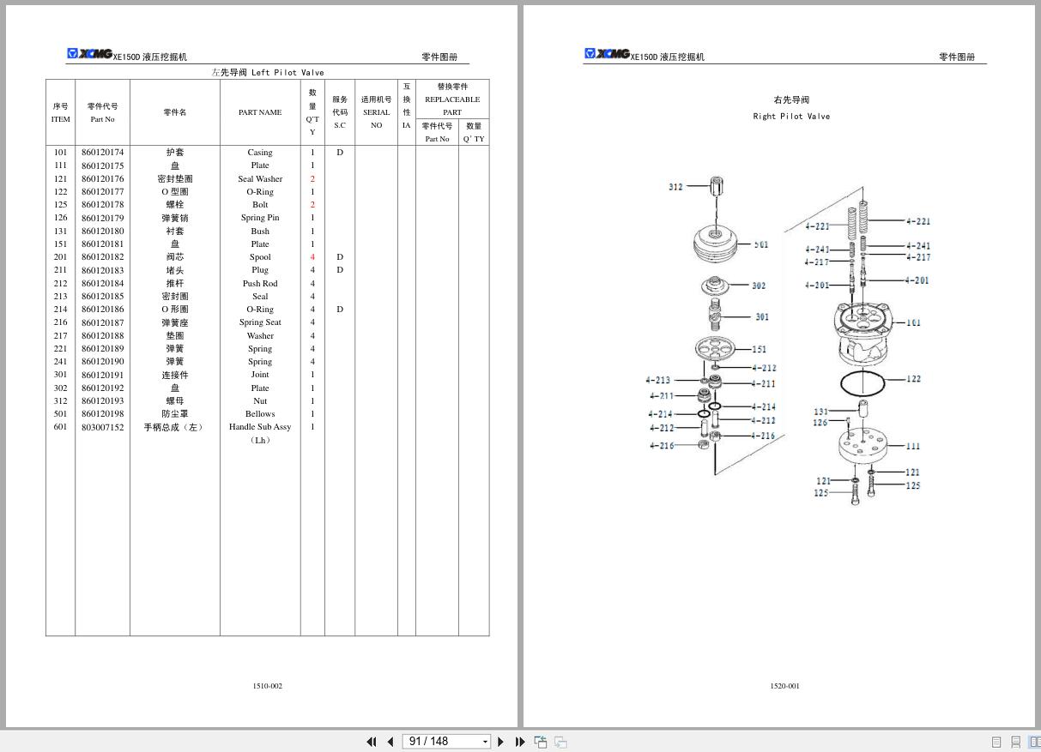
Task: Click the XCMG logo on the left page
Action: pyautogui.click(x=90, y=54)
